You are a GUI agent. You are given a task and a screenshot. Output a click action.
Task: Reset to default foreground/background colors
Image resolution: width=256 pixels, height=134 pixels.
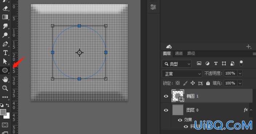point(2,105)
